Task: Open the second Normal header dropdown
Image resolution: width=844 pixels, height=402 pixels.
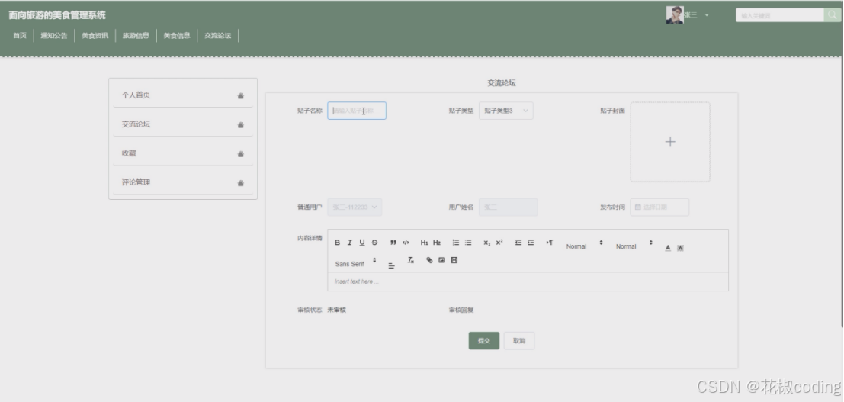Action: [x=634, y=246]
